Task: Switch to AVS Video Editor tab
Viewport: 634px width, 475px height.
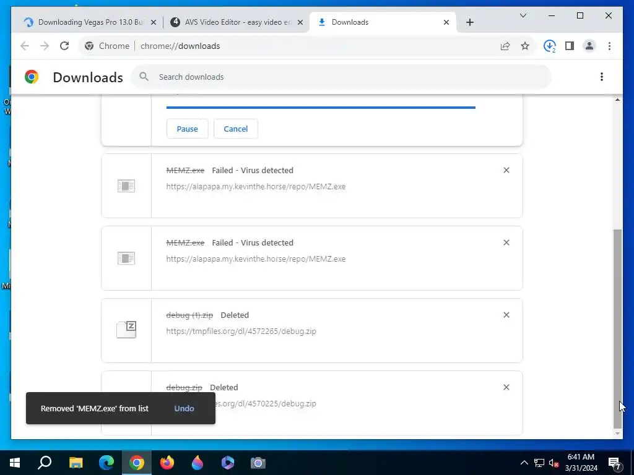Action: [237, 22]
